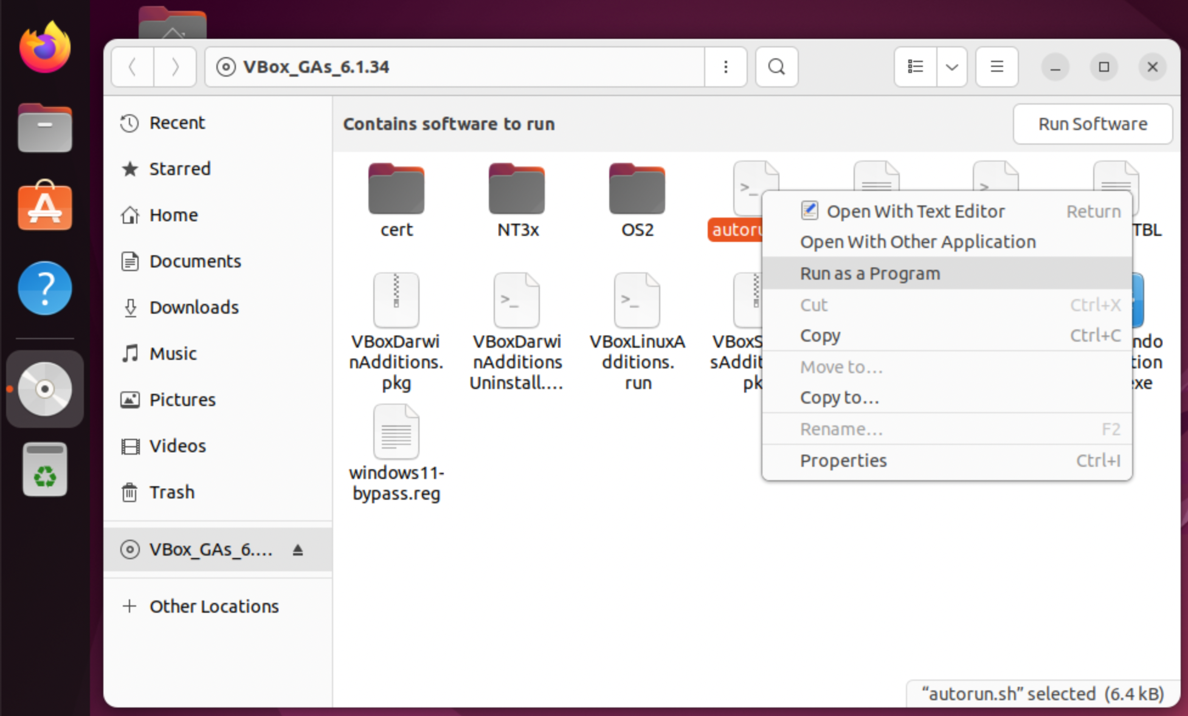Go to Recent in sidebar

point(218,123)
